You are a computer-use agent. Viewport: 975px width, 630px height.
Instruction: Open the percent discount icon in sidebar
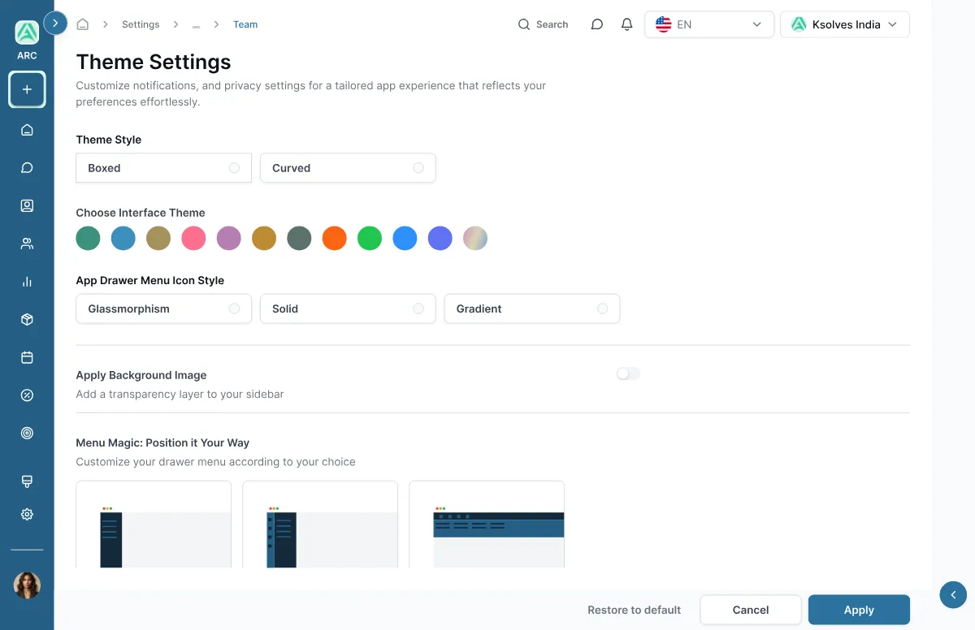(x=27, y=395)
